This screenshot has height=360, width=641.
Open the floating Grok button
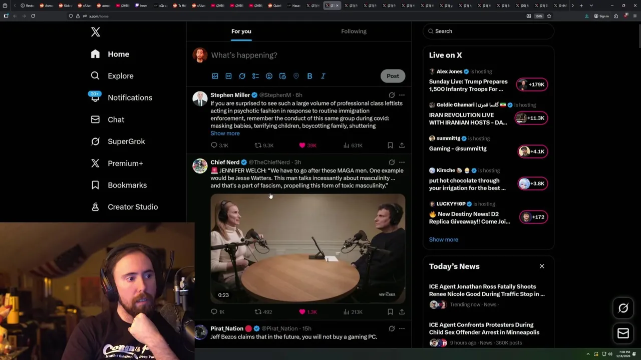pos(623,308)
